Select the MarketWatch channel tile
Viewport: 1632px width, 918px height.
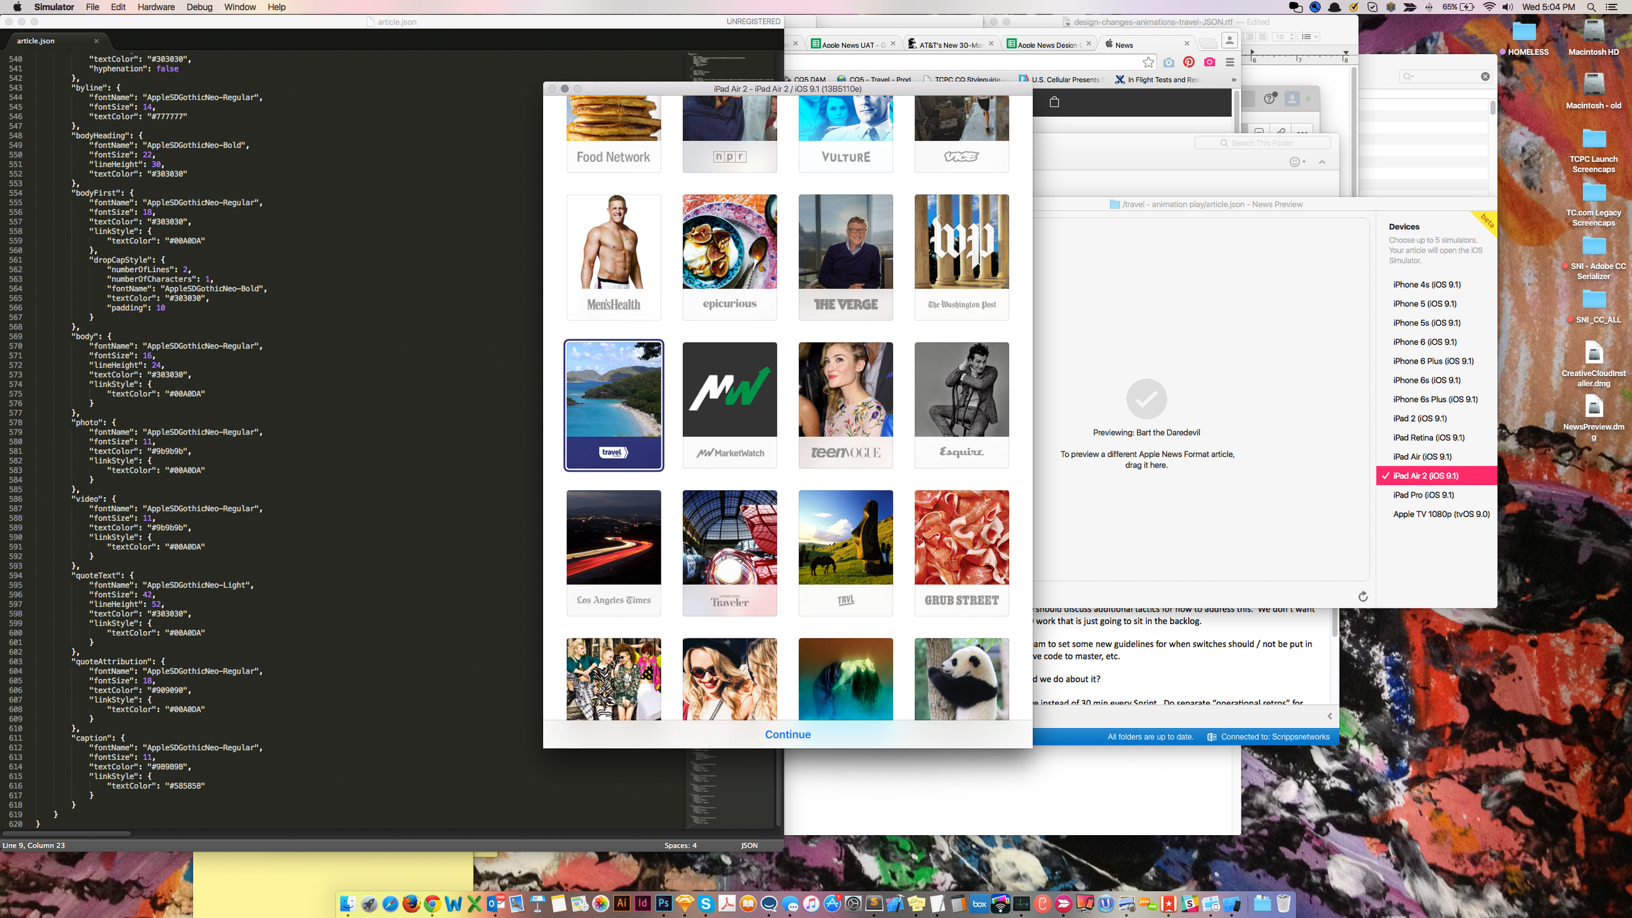[730, 405]
